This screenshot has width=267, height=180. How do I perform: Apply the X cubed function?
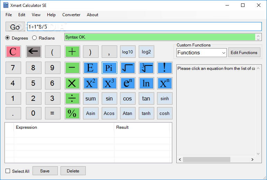point(109,83)
